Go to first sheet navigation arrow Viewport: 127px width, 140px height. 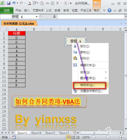point(2,133)
